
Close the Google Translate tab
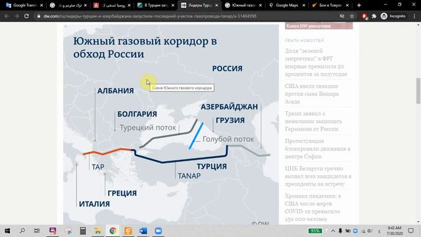click(x=41, y=5)
